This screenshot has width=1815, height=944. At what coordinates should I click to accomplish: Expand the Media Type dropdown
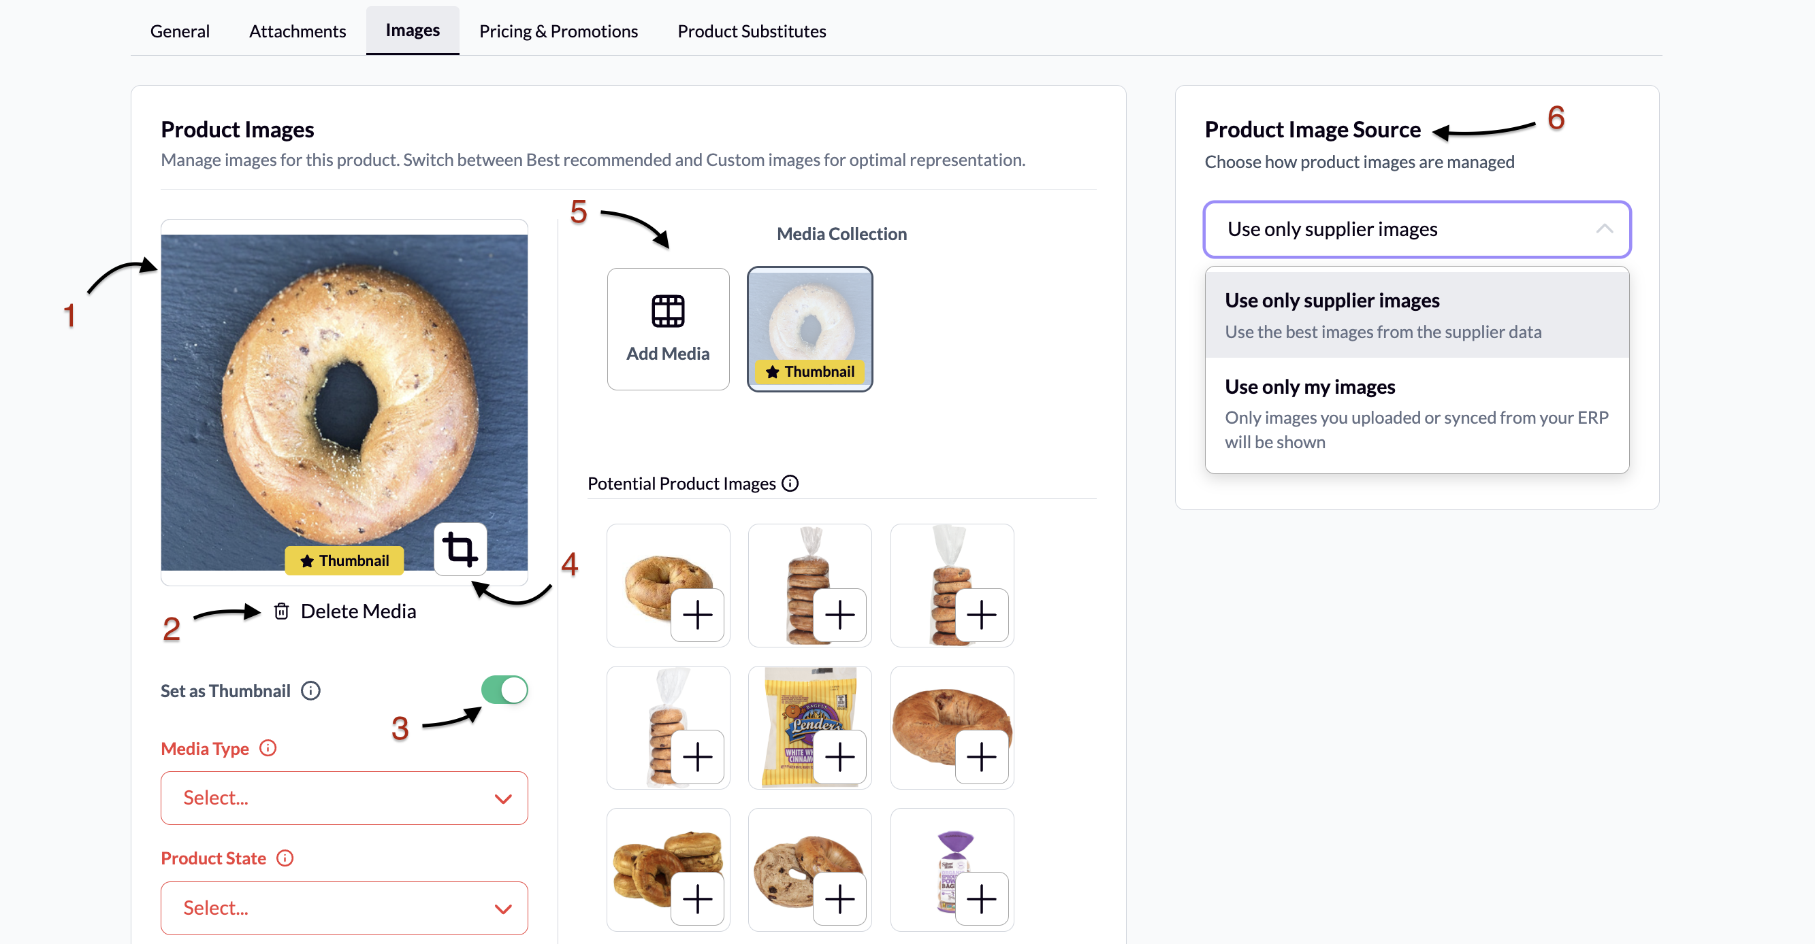tap(344, 798)
